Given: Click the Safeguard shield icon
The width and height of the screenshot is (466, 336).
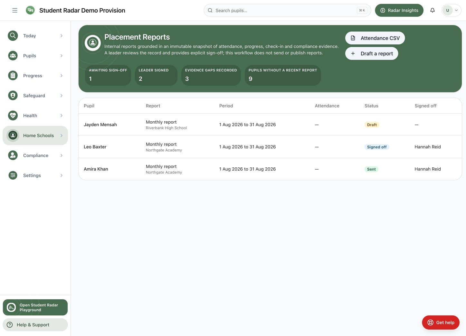Looking at the screenshot, I should pos(13,96).
